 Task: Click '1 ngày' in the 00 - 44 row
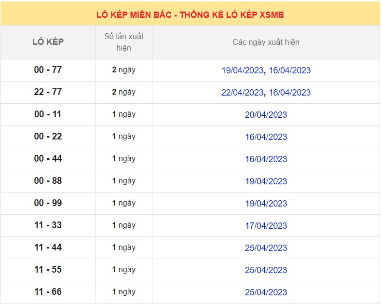click(x=123, y=159)
